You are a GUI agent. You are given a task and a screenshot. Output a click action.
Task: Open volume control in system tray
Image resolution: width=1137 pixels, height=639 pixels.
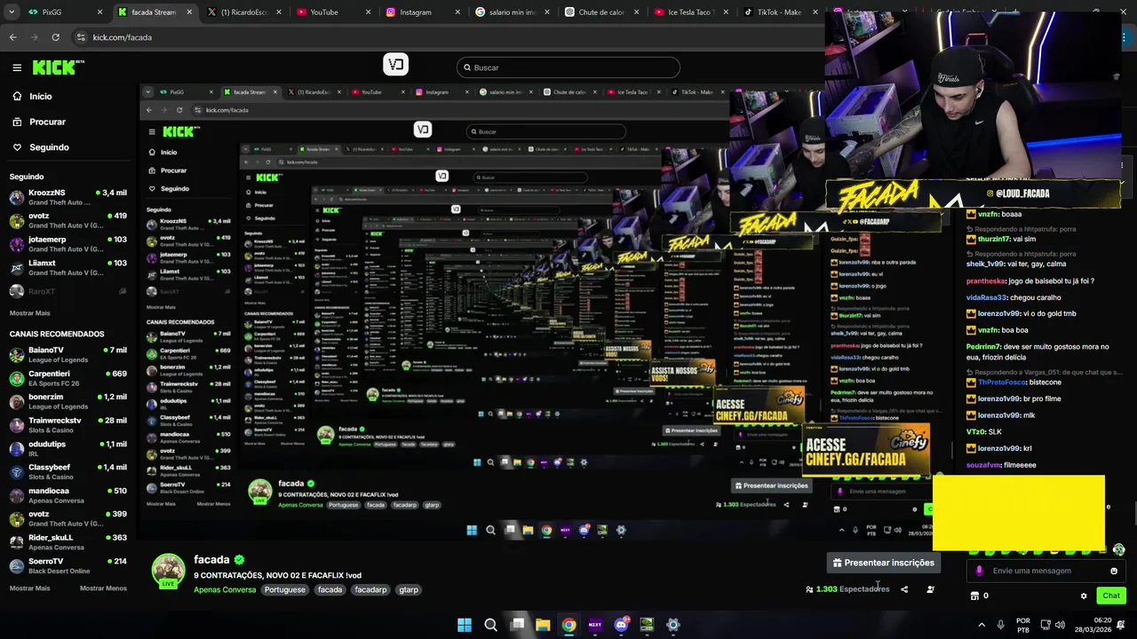(x=1060, y=625)
